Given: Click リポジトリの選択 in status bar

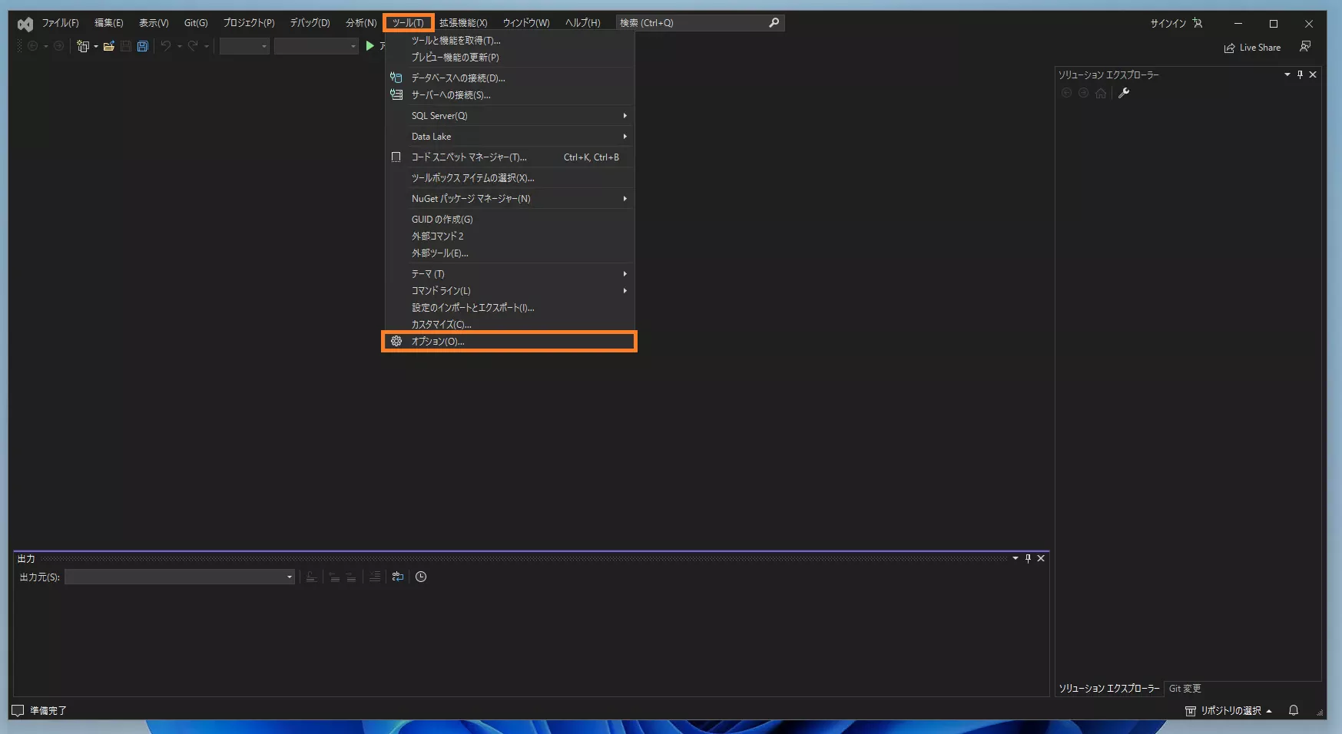Looking at the screenshot, I should [x=1228, y=711].
